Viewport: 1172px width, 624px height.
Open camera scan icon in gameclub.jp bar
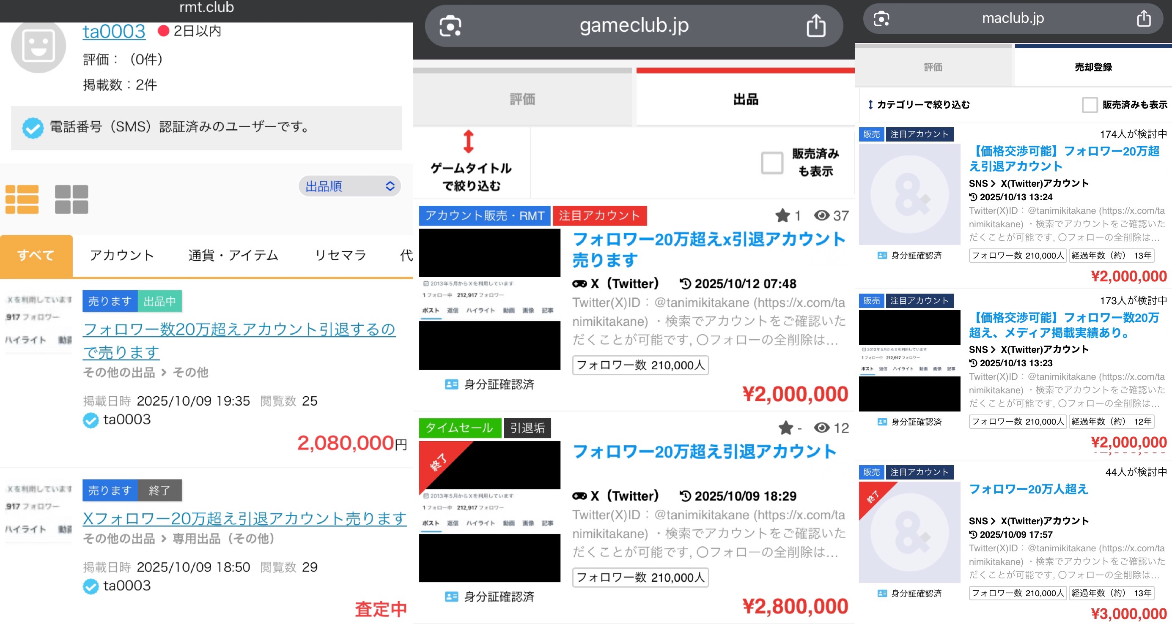450,25
